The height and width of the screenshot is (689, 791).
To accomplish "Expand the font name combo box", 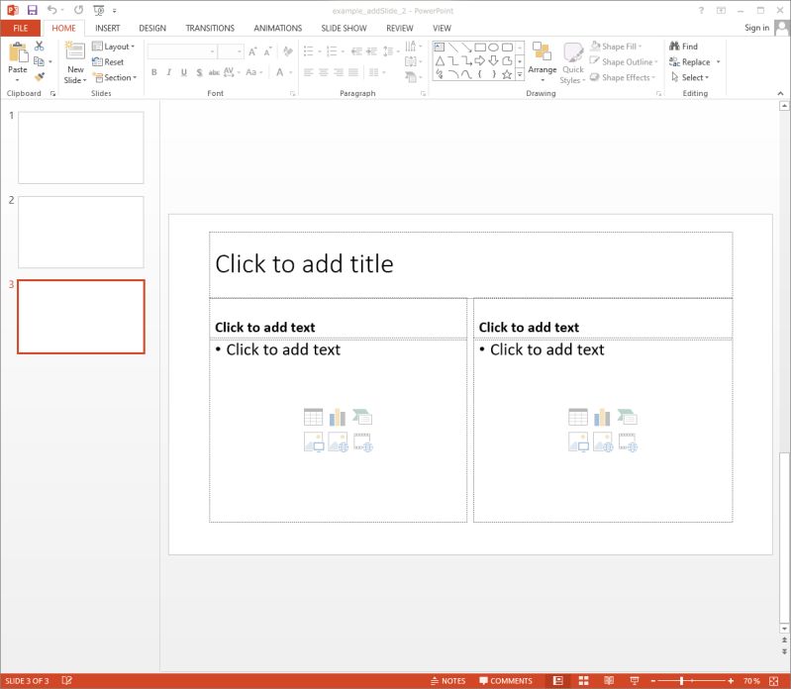I will coord(213,50).
